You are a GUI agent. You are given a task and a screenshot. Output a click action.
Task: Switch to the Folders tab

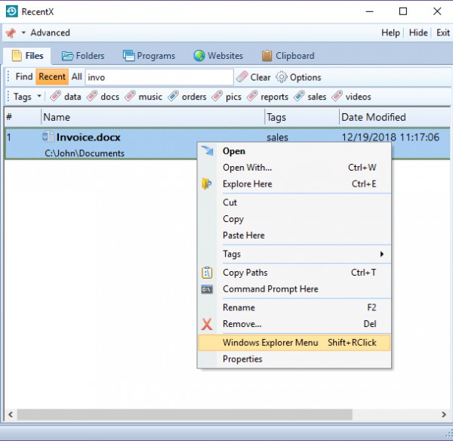coord(83,55)
